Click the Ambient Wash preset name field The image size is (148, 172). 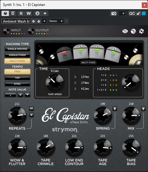point(16,21)
